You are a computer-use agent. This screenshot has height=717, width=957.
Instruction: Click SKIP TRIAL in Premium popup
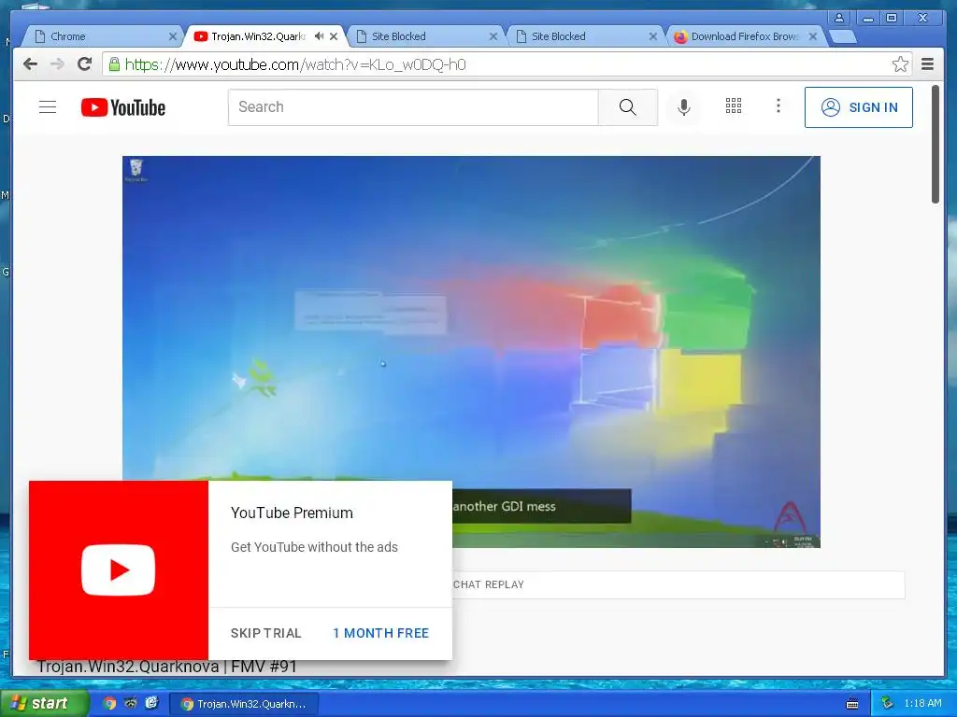266,633
